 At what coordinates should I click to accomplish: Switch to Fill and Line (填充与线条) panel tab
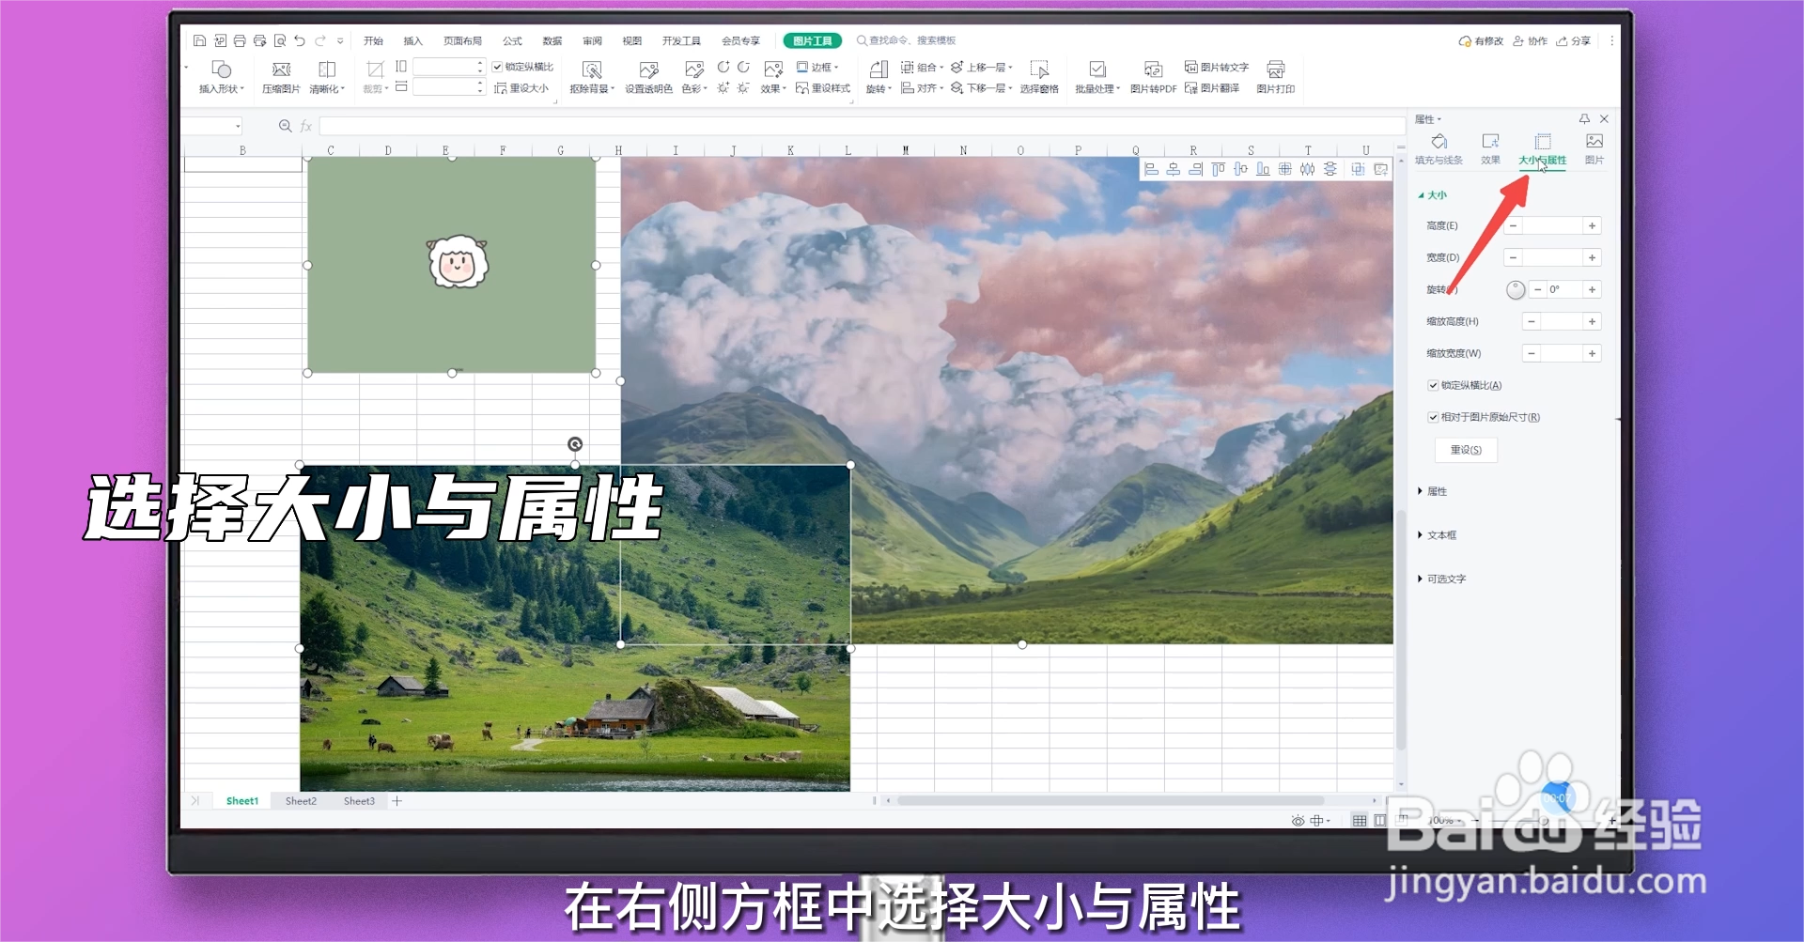1439,149
